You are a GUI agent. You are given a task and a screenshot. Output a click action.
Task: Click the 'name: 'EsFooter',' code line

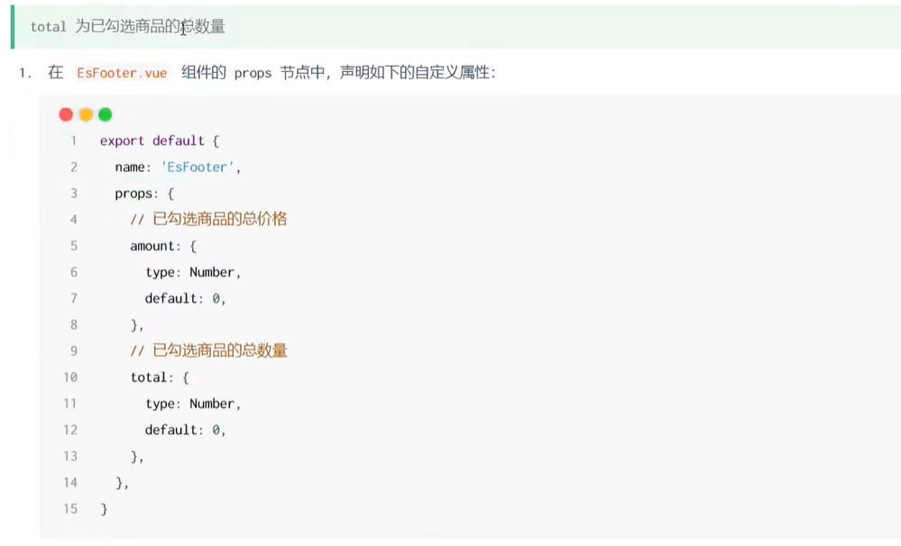click(178, 167)
